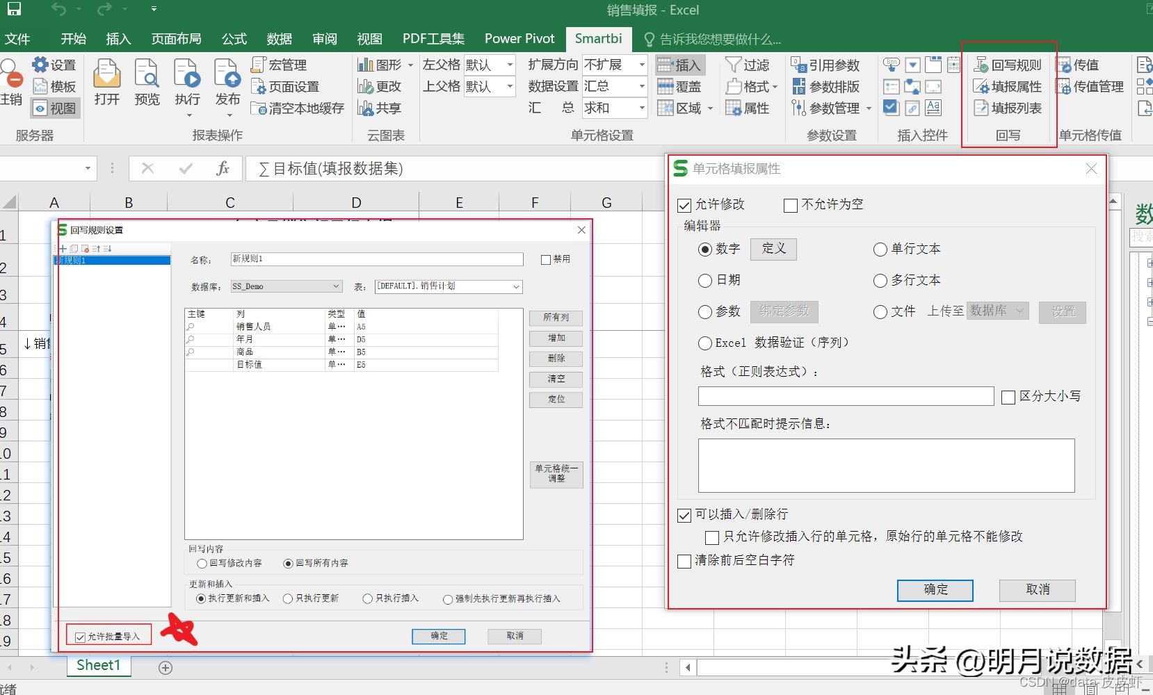The width and height of the screenshot is (1153, 695).
Task: Click the 单元格统一调整 button
Action: click(x=556, y=474)
